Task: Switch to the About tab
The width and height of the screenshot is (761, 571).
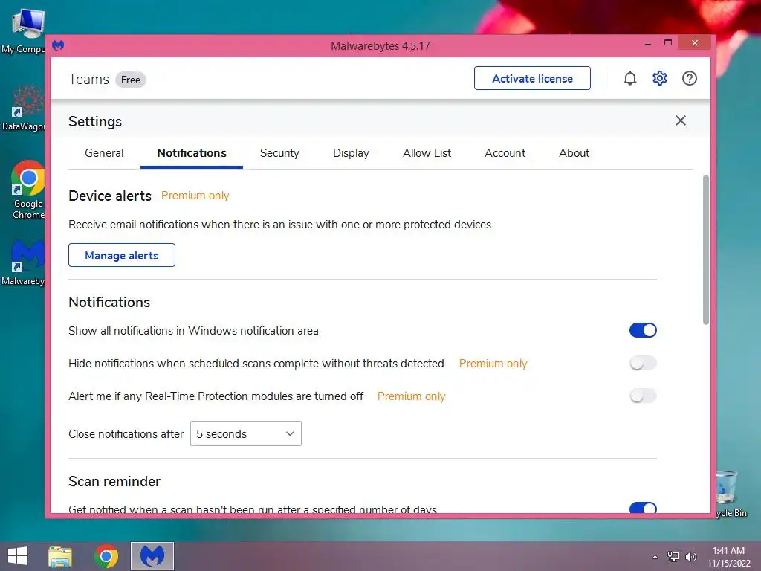Action: (574, 153)
